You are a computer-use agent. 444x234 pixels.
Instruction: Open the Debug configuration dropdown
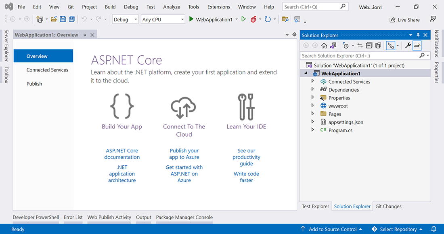(x=125, y=19)
